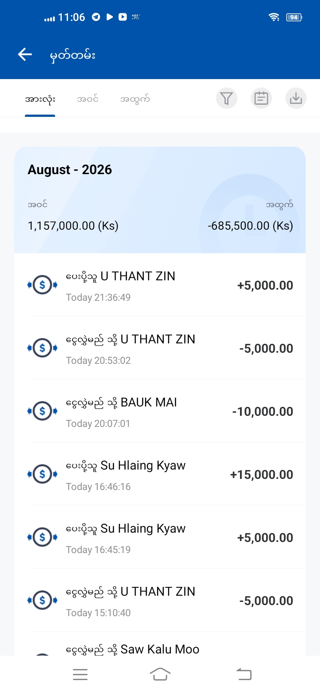320x693 pixels.
Task: Tap the Android back navigation button
Action: point(244,674)
